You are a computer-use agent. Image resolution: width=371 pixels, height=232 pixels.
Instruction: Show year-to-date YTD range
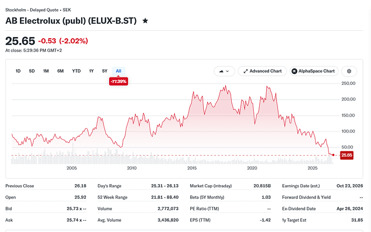76,71
